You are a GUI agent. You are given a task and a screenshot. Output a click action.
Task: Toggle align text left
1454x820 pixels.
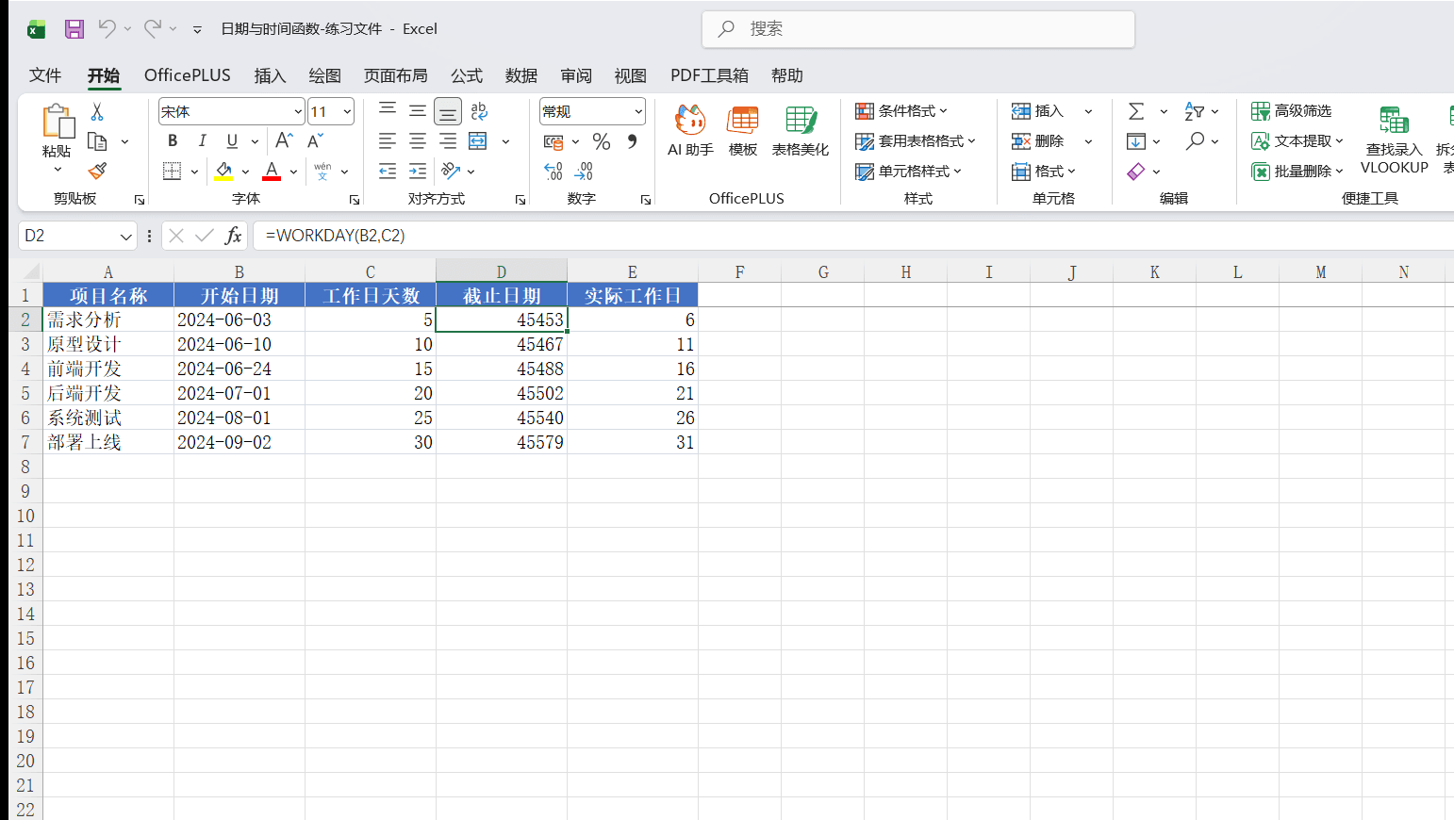[x=388, y=141]
